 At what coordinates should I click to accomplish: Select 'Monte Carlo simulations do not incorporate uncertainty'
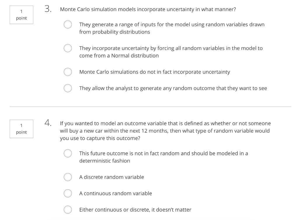tap(68, 72)
